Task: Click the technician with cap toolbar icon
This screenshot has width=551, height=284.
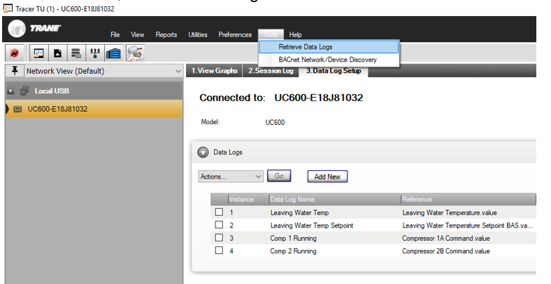Action: (x=135, y=53)
